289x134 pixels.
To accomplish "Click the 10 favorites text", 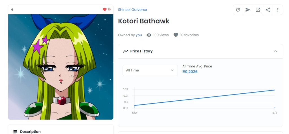I will click(189, 35).
